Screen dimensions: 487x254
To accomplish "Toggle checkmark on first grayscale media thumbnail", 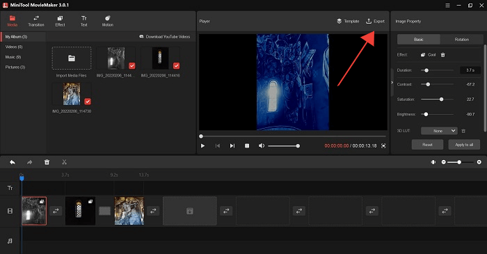I will point(132,65).
